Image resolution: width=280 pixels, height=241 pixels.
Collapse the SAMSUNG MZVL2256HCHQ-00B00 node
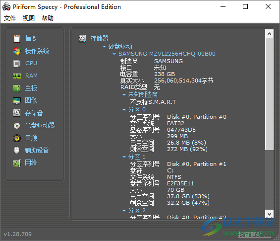pyautogui.click(x=114, y=54)
